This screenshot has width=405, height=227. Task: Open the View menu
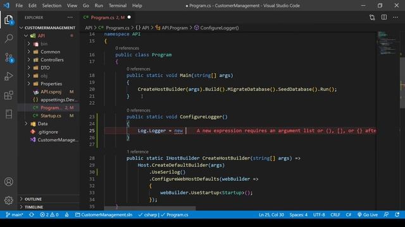pyautogui.click(x=72, y=6)
